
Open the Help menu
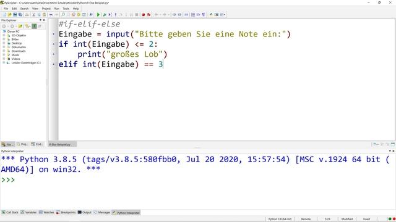pos(75,9)
